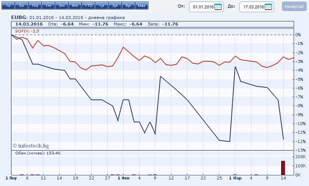Show the Max time range

pyautogui.click(x=142, y=5)
